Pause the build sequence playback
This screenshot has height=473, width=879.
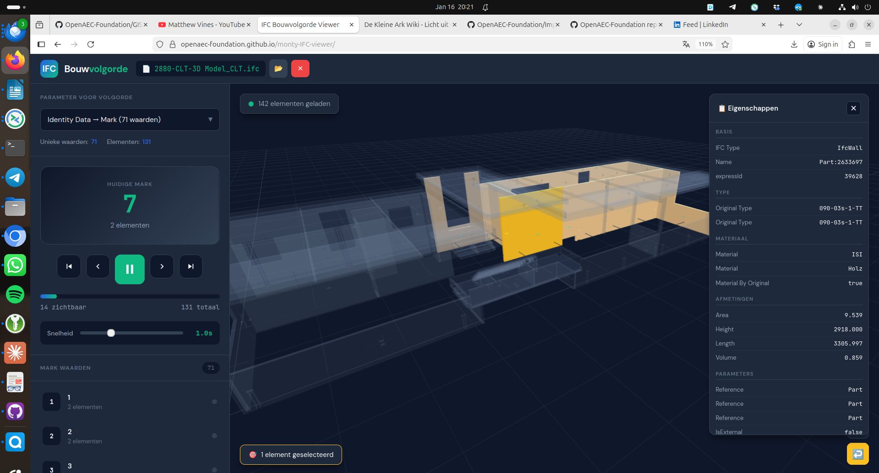point(130,269)
